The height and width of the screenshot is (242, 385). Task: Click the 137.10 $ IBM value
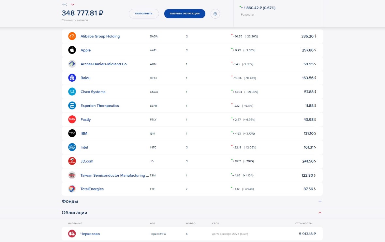click(x=310, y=134)
